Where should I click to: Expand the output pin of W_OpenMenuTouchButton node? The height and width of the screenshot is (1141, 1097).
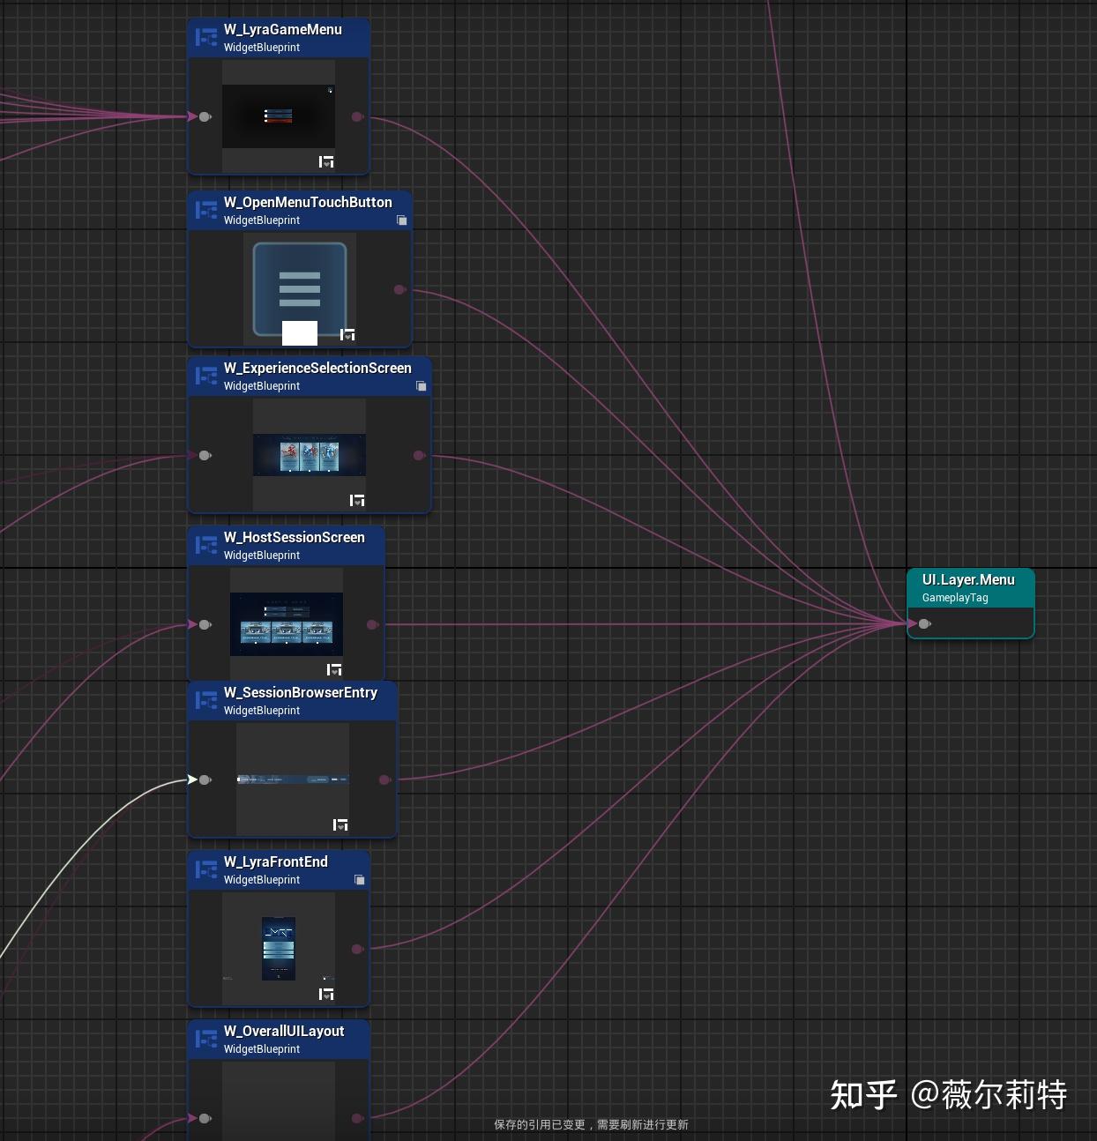tap(399, 289)
